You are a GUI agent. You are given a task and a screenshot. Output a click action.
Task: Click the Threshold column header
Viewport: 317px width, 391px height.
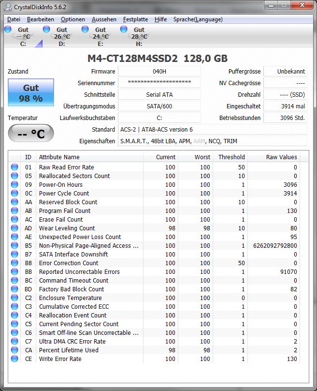pos(231,157)
